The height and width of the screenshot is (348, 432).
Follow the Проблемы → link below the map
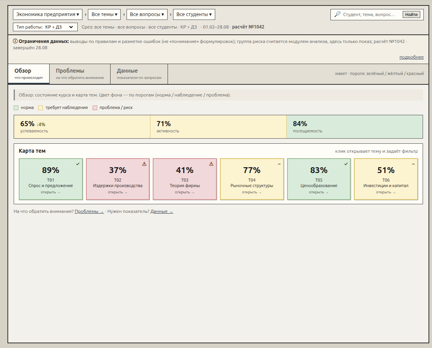[x=89, y=211]
